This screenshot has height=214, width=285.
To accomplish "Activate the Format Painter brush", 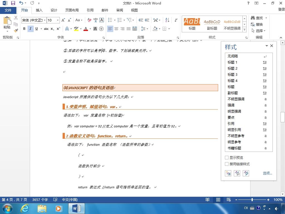I will (16, 30).
